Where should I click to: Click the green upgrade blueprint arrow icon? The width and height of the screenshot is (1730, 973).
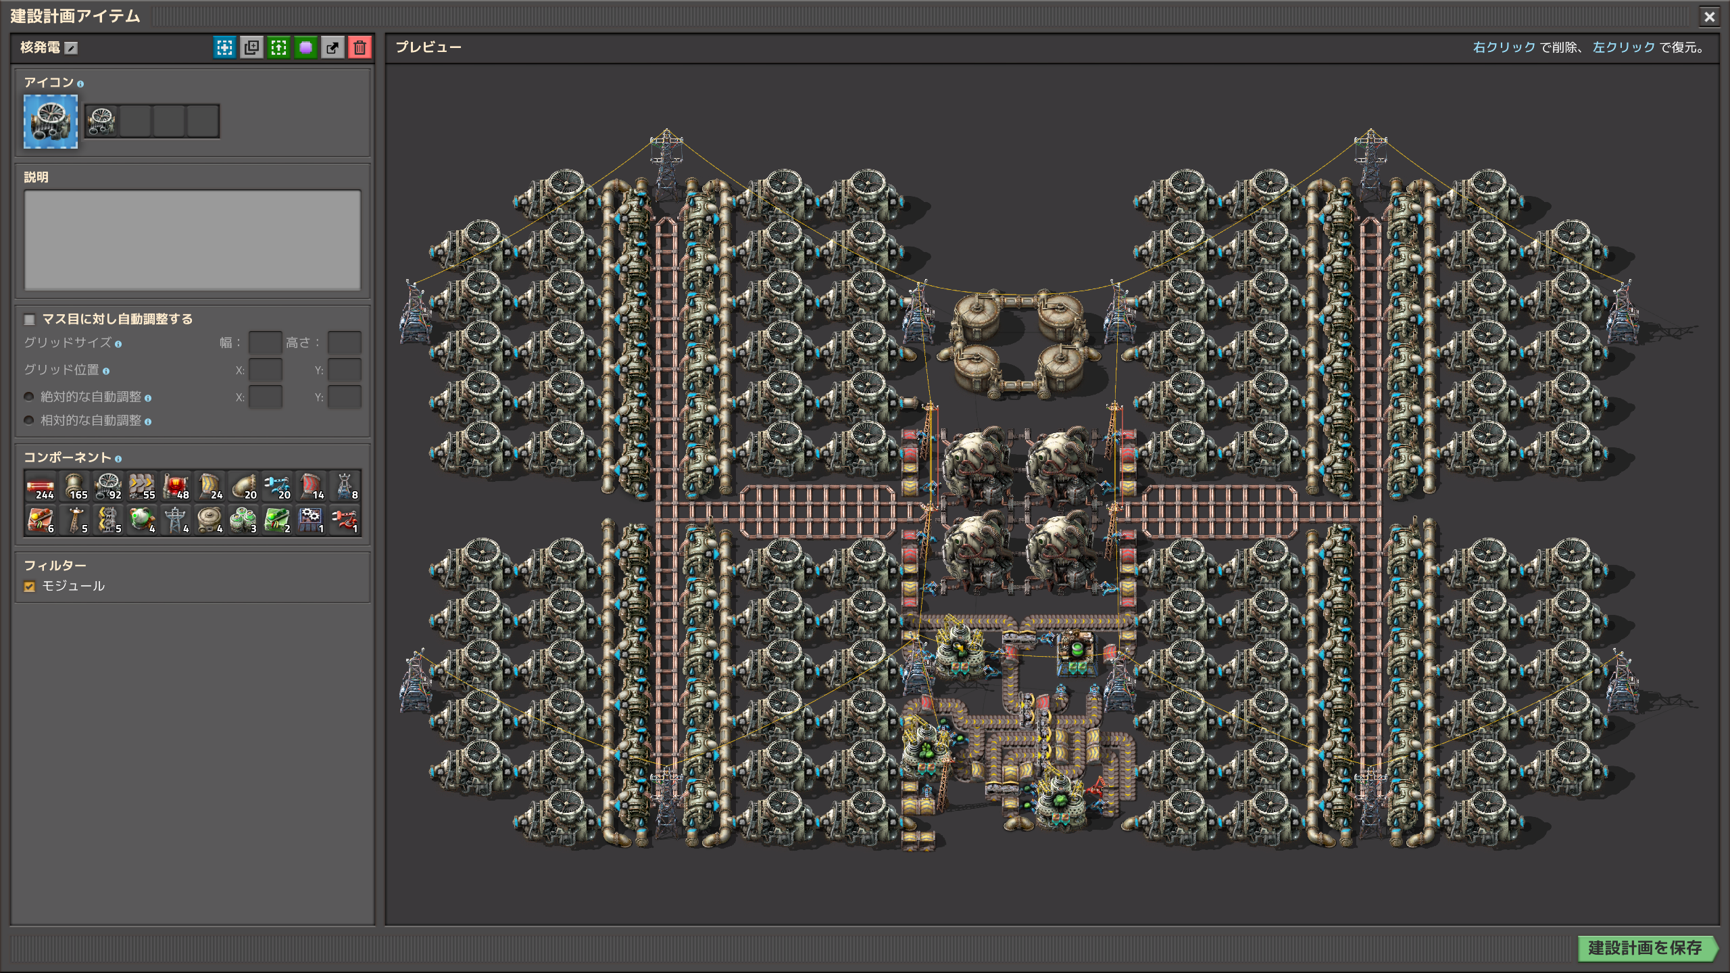(x=278, y=47)
